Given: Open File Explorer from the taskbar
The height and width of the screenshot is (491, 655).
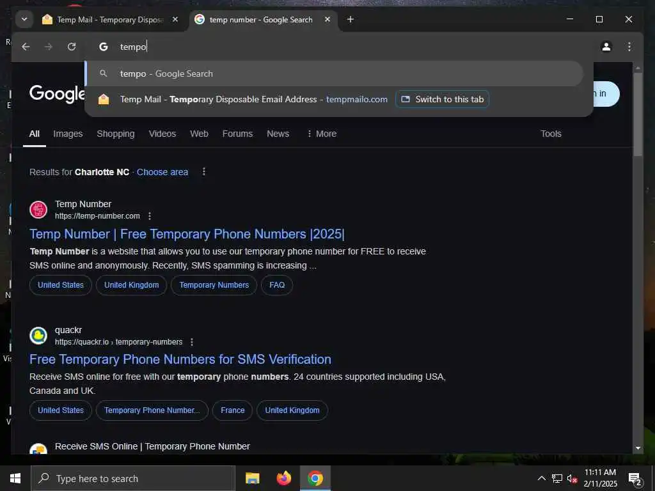Looking at the screenshot, I should tap(252, 478).
